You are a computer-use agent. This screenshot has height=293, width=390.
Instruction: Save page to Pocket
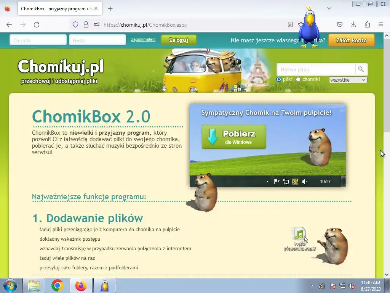coord(339,24)
